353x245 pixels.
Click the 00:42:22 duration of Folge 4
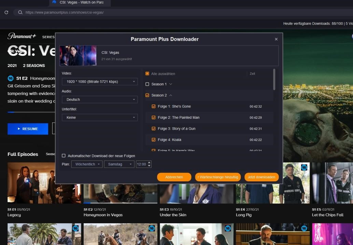pos(256,140)
